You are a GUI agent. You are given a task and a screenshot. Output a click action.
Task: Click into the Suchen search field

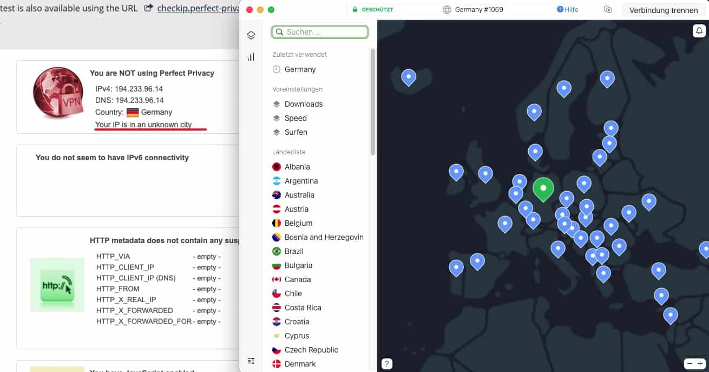coord(320,32)
